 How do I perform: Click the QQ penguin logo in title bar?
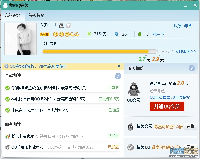coord(5,5)
